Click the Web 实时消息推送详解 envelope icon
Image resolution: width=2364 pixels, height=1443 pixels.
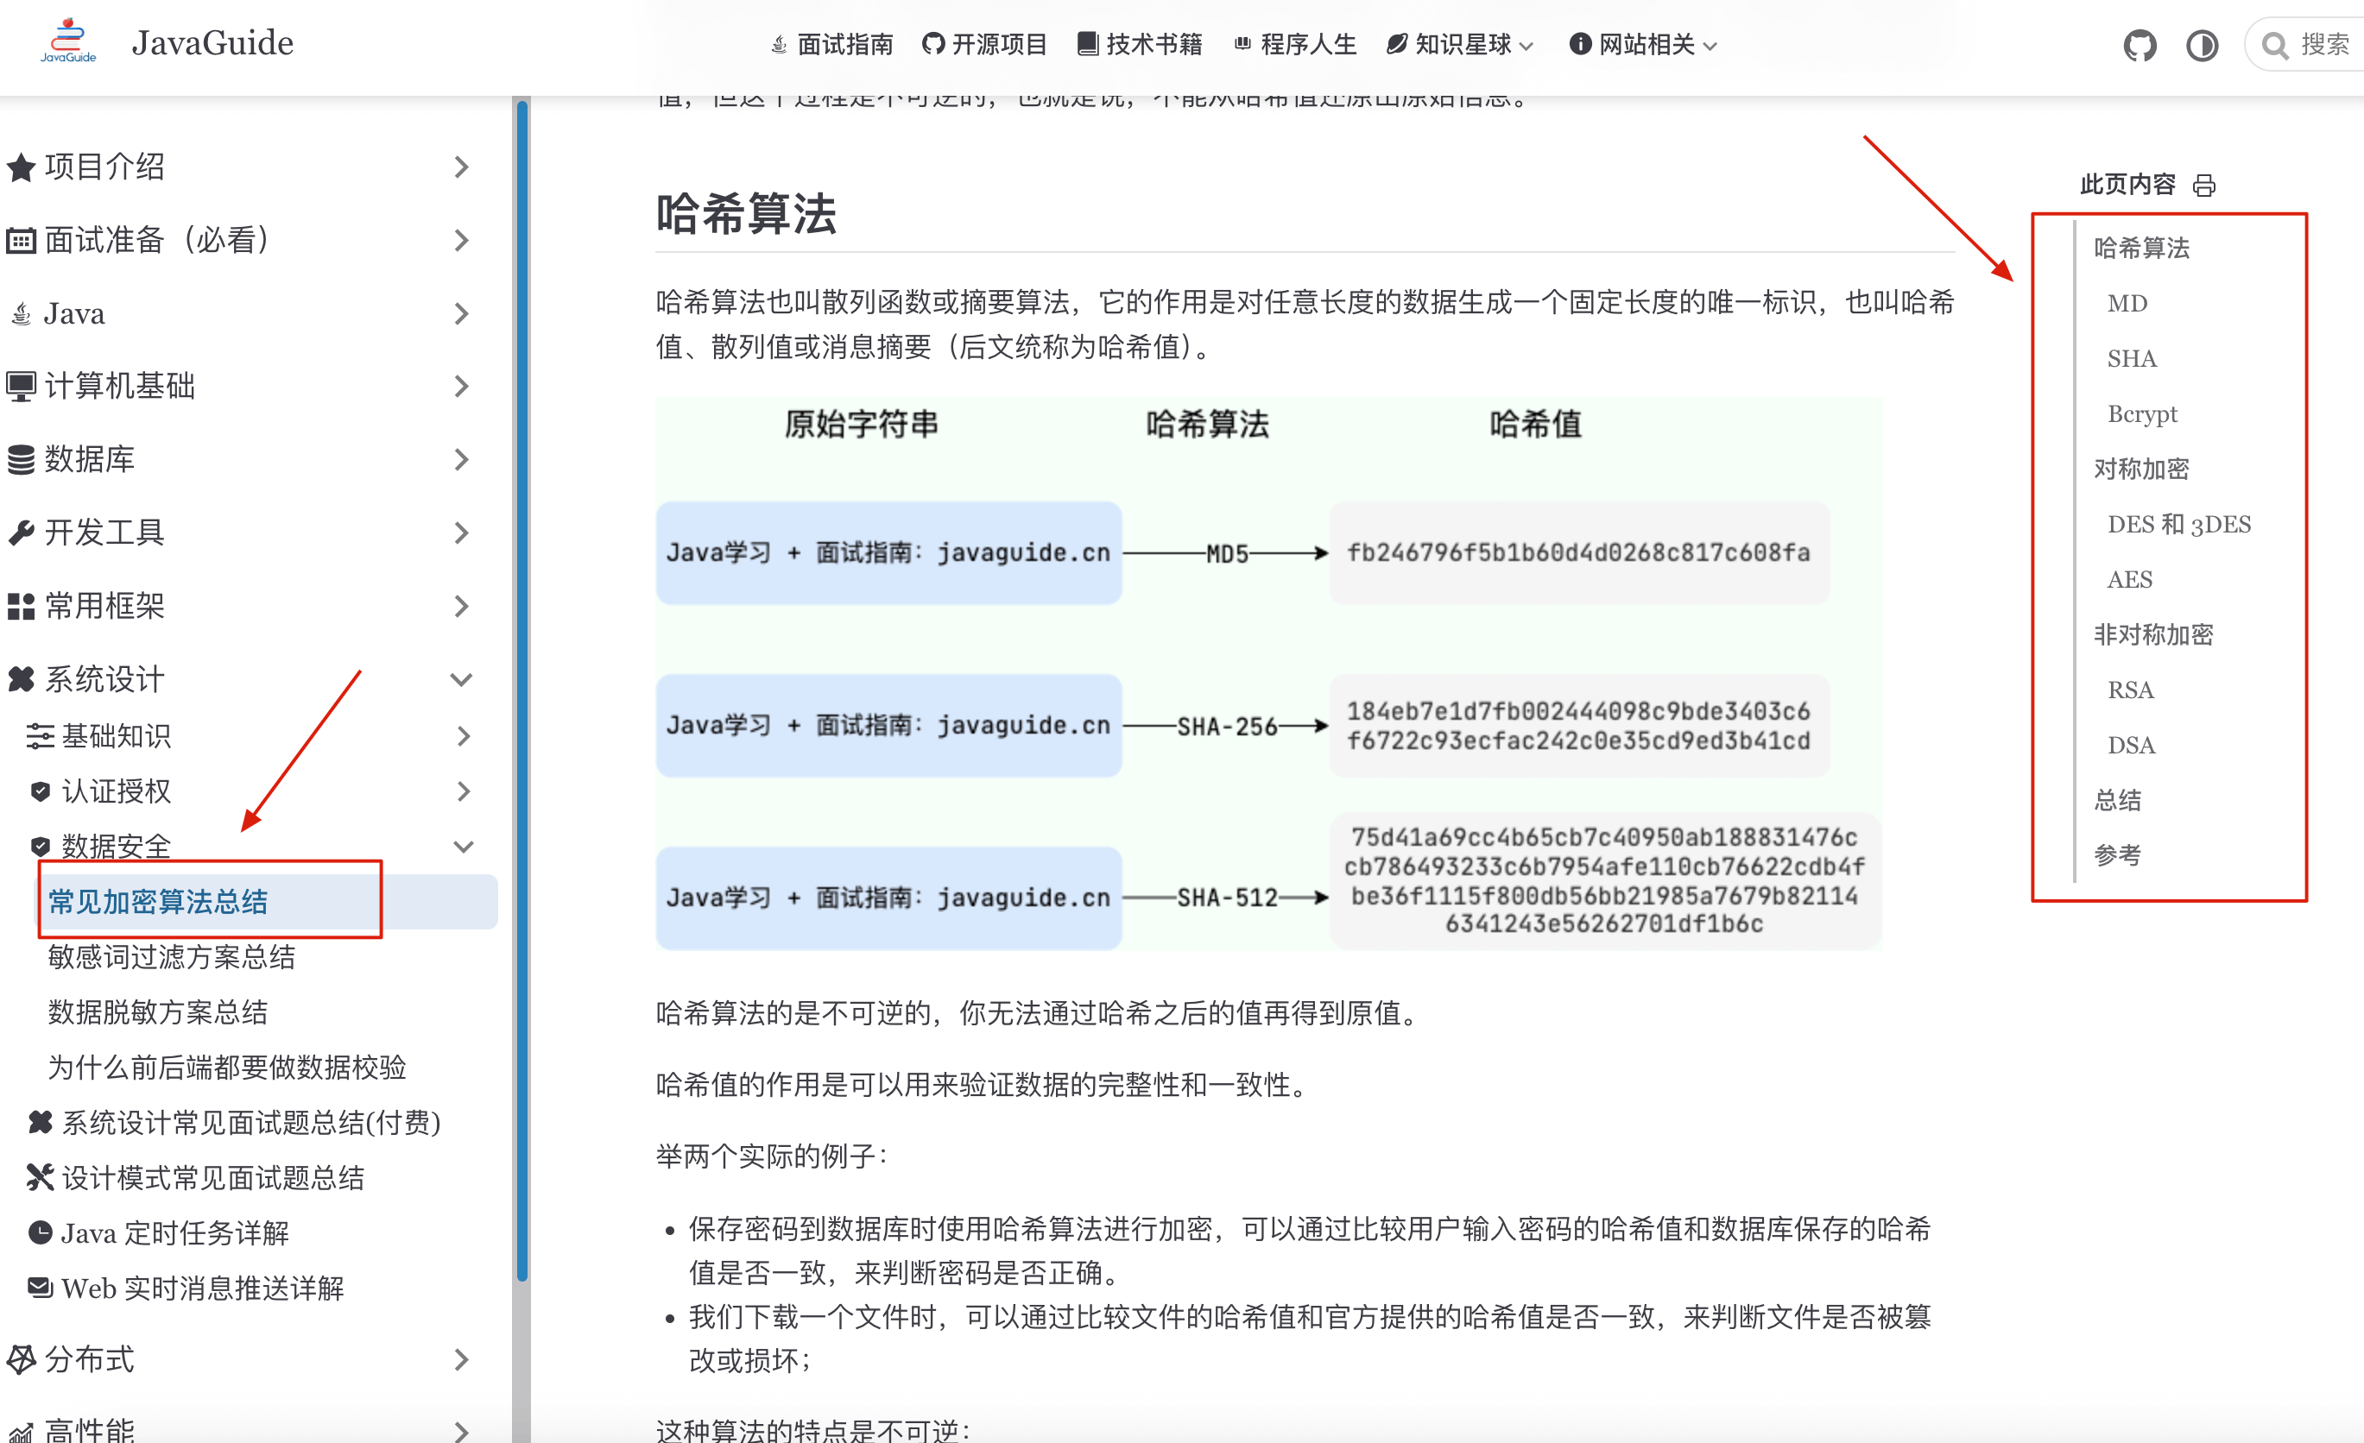[x=40, y=1287]
